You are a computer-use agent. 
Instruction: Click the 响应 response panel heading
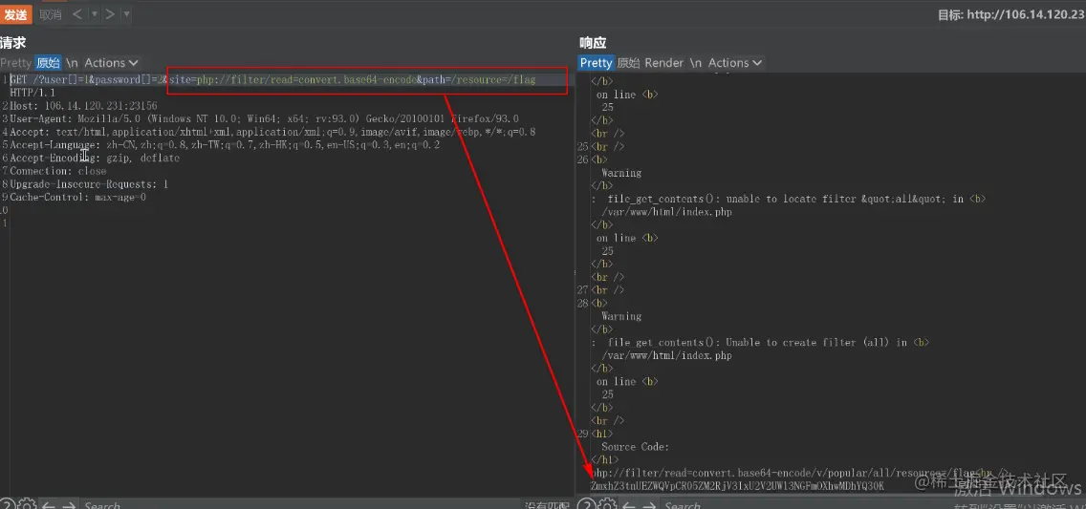coord(593,43)
